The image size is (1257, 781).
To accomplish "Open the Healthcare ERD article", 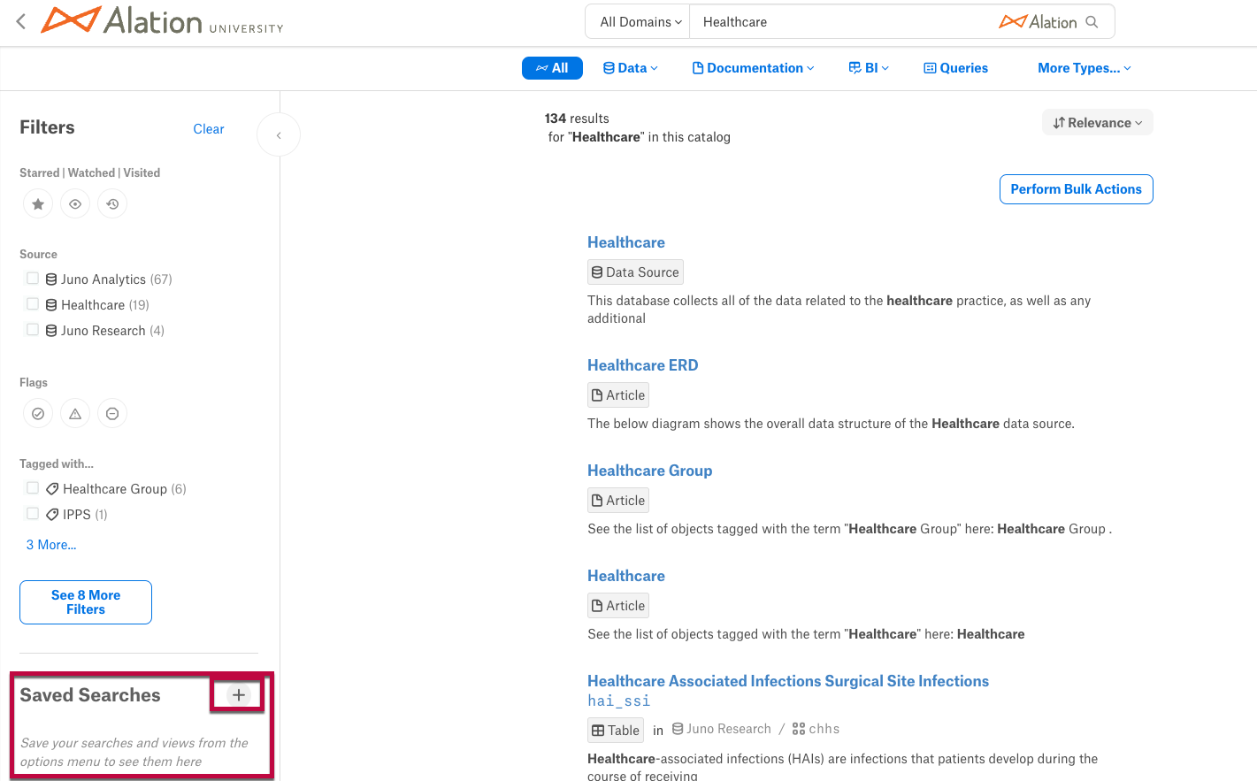I will (x=643, y=365).
